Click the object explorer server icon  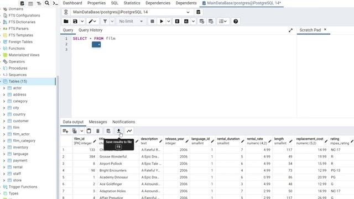tap(22, 3)
